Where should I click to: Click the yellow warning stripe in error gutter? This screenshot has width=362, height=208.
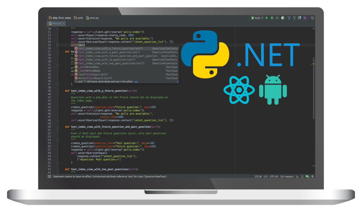tap(313, 64)
